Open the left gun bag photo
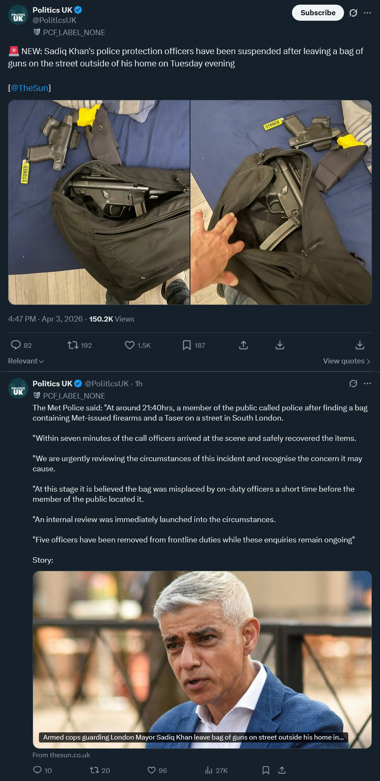The height and width of the screenshot is (781, 380). click(x=99, y=202)
